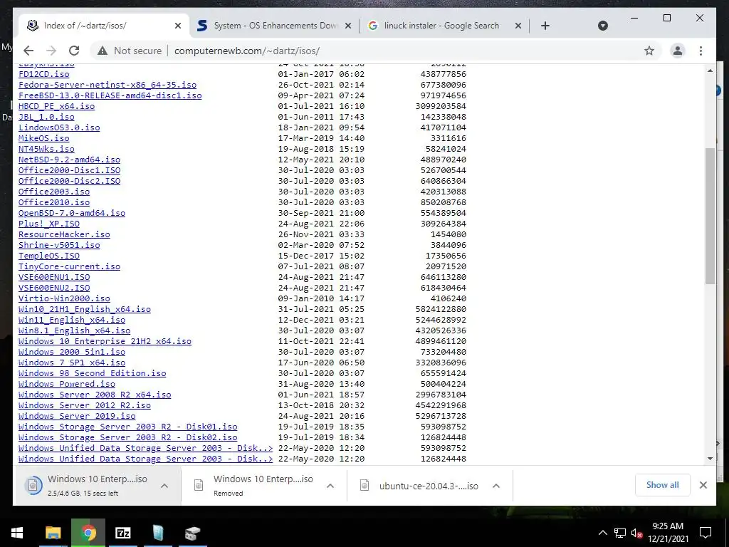The width and height of the screenshot is (729, 547).
Task: Download Virtio-Win2000.iso
Action: [x=64, y=298]
